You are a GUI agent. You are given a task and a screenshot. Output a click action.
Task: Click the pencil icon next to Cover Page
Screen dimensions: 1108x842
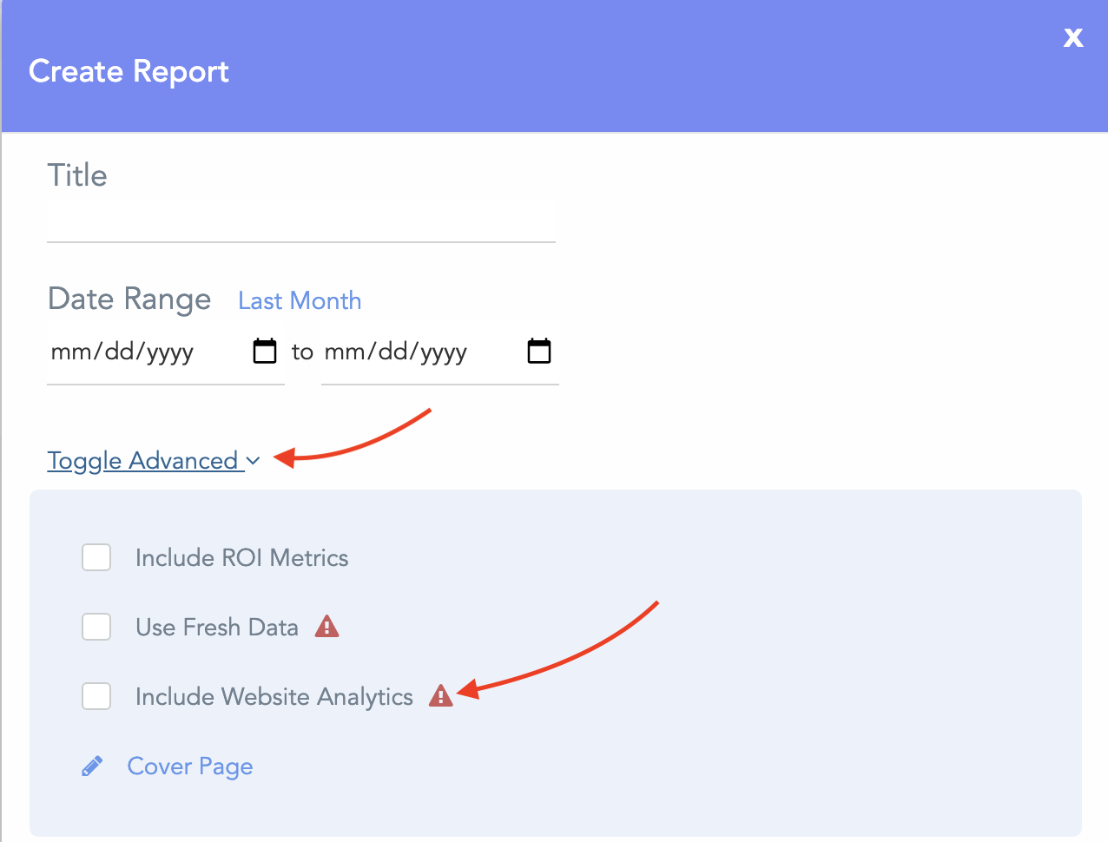(92, 765)
